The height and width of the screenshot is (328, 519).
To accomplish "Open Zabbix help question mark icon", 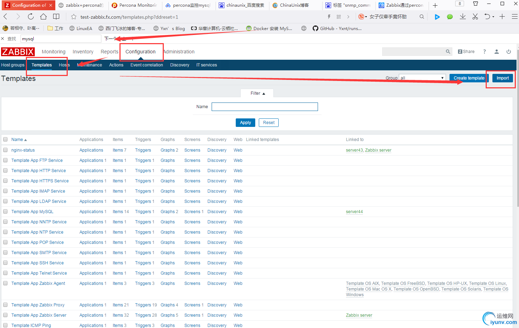I will (x=484, y=52).
